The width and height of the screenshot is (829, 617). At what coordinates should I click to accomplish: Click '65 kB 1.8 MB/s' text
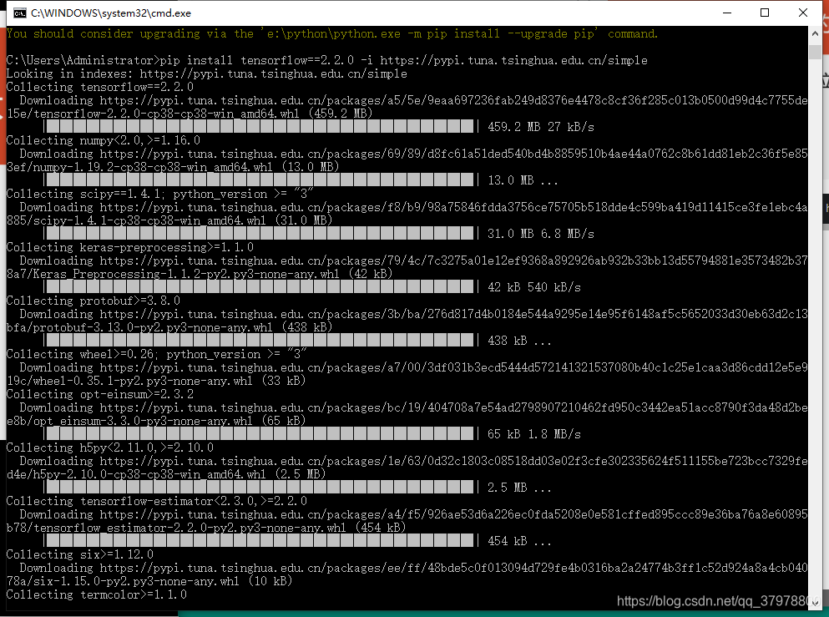[534, 434]
